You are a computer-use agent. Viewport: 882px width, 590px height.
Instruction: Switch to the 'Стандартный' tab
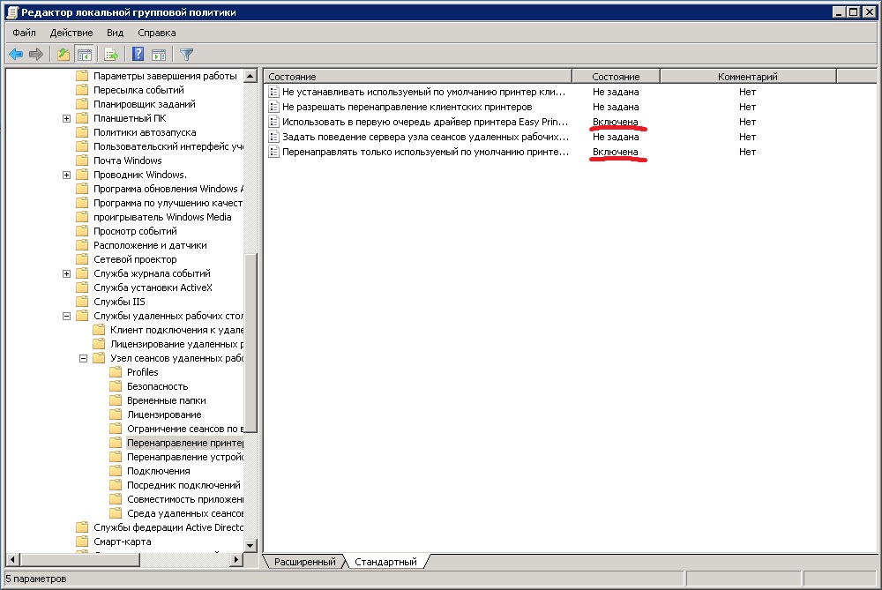coord(386,561)
